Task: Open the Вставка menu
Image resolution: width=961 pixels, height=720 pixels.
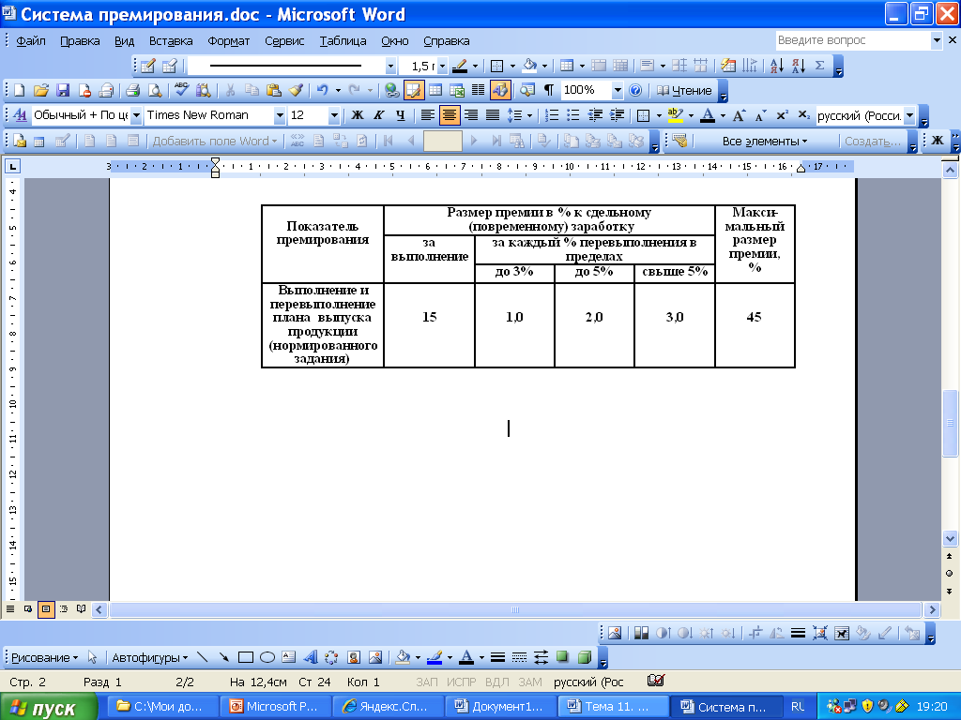Action: (171, 41)
